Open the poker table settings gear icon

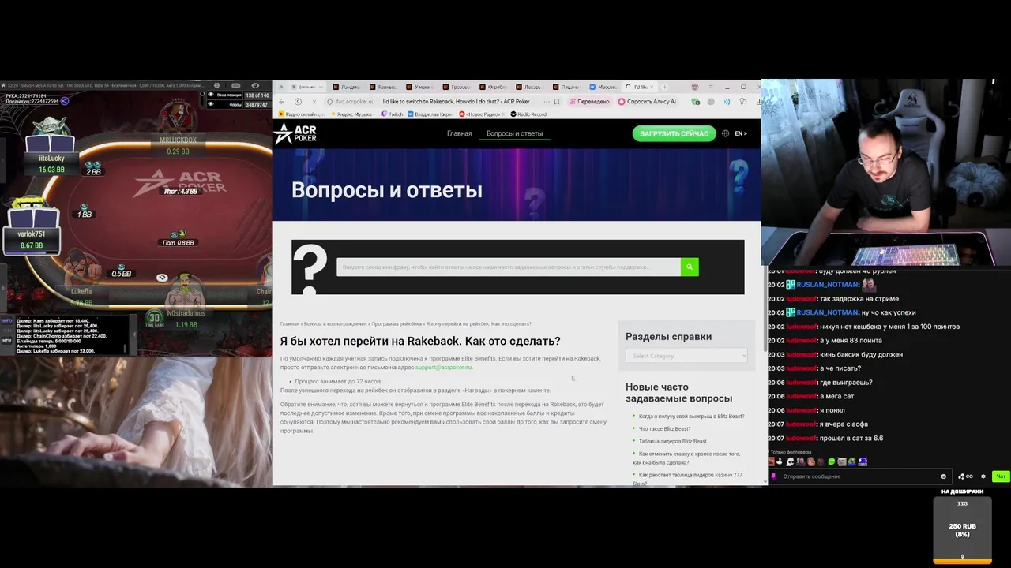(217, 85)
